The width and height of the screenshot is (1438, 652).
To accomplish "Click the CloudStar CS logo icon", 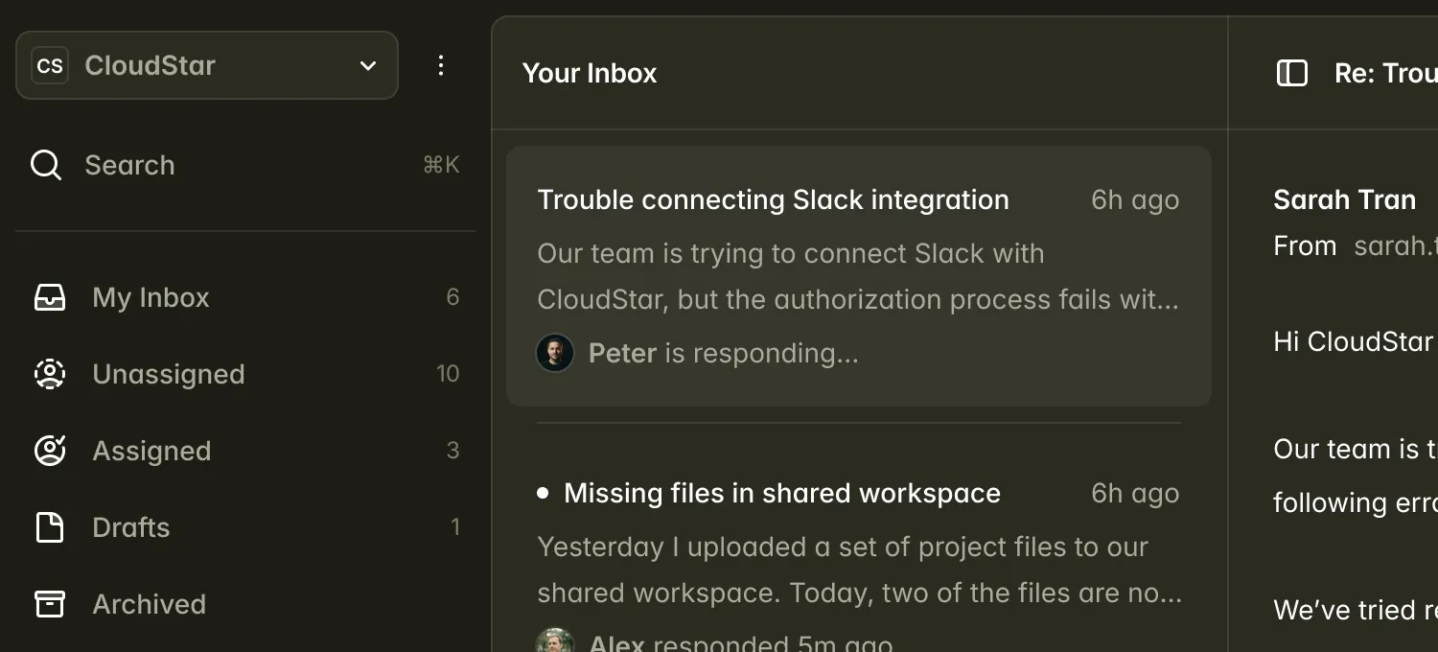I will [50, 65].
